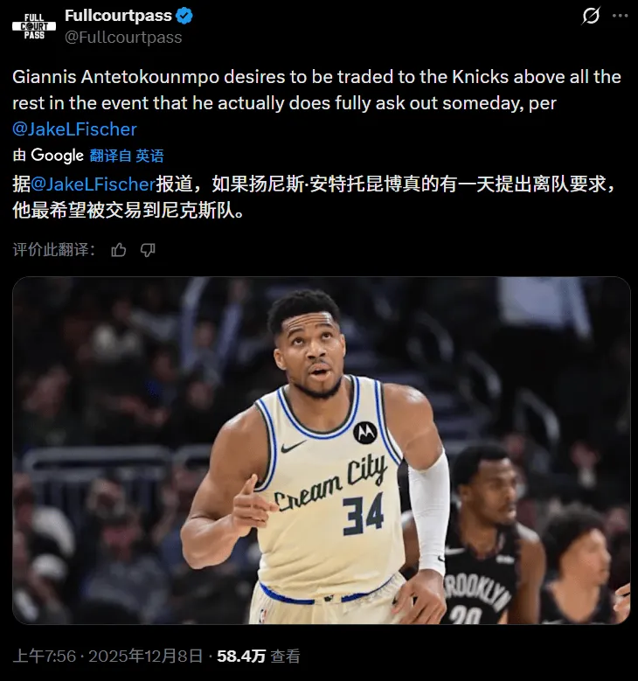Click Giannis Antetokounmpo name in tweet text

(115, 77)
